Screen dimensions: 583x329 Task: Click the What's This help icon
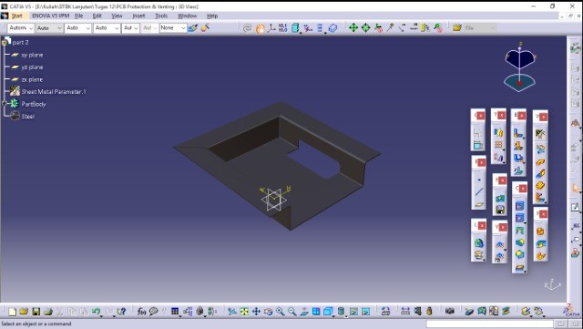[x=121, y=311]
